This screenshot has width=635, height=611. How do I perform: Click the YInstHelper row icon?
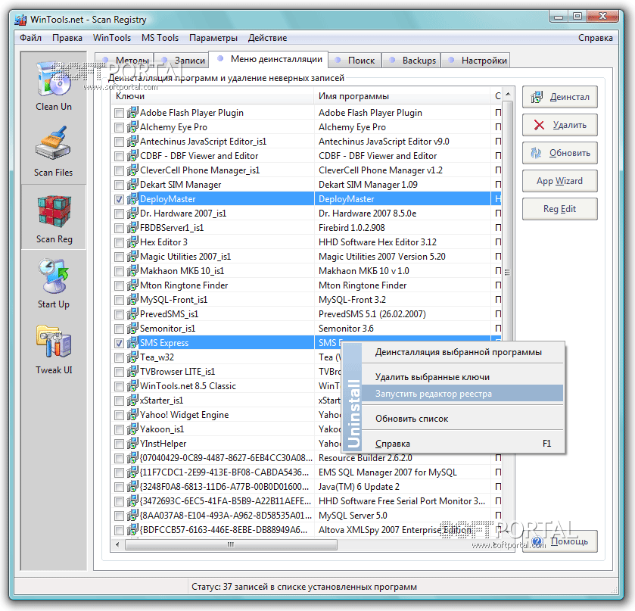132,443
